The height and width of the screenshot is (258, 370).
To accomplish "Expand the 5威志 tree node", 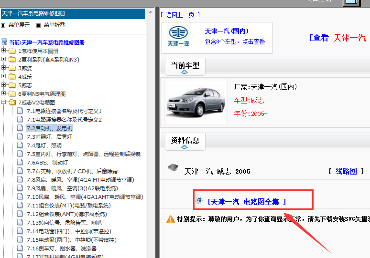I will pos(3,85).
